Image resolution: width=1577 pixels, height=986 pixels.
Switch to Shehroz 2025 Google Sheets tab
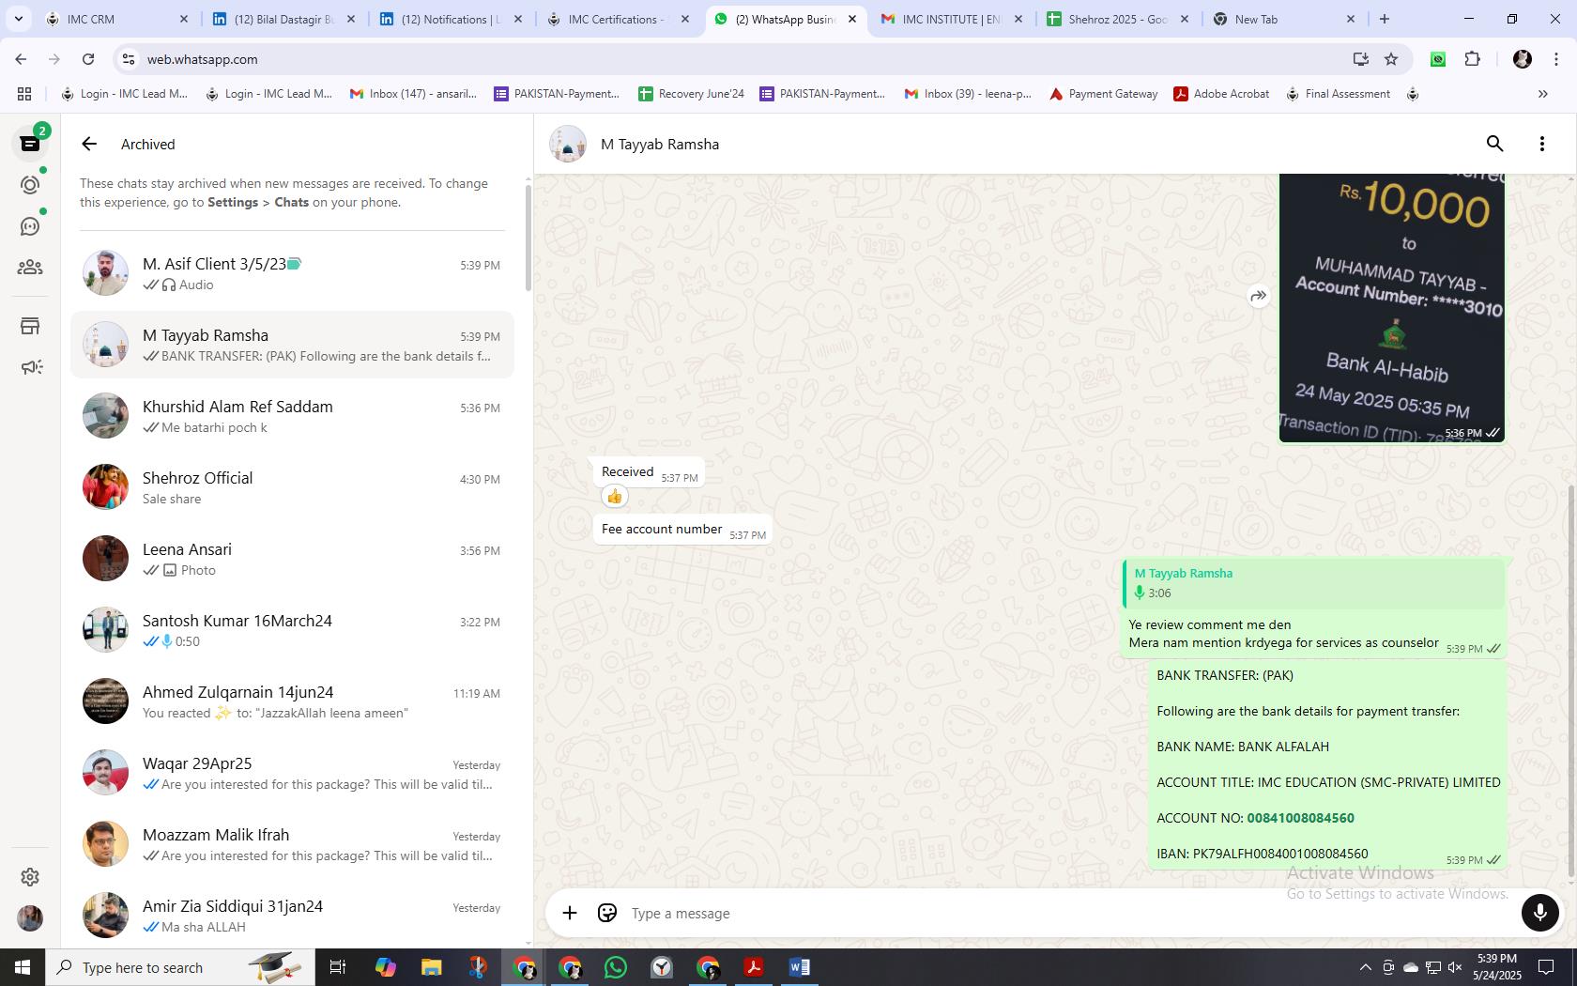pyautogui.click(x=1117, y=19)
